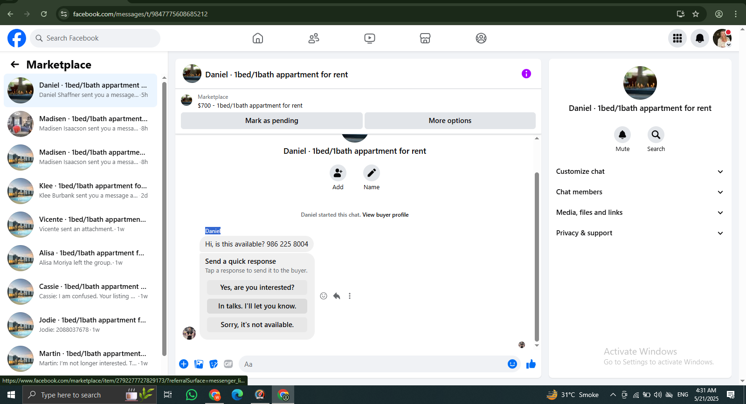The height and width of the screenshot is (404, 746).
Task: Click Daniel's large profile thumbnail in sidebar
Action: pos(640,83)
